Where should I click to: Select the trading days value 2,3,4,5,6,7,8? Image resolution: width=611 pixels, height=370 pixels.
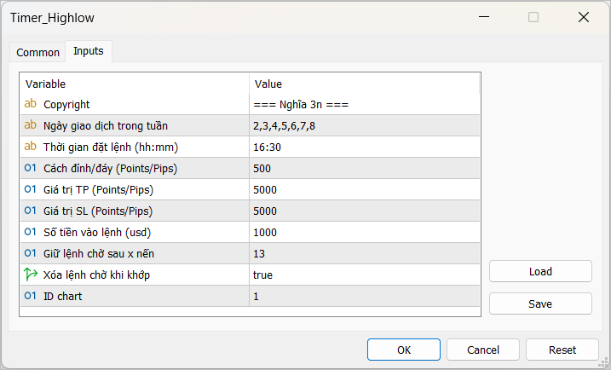tap(290, 125)
